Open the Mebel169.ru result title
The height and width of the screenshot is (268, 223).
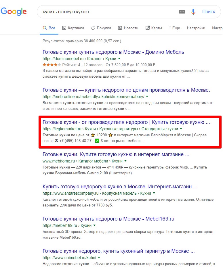pyautogui.click(x=108, y=219)
